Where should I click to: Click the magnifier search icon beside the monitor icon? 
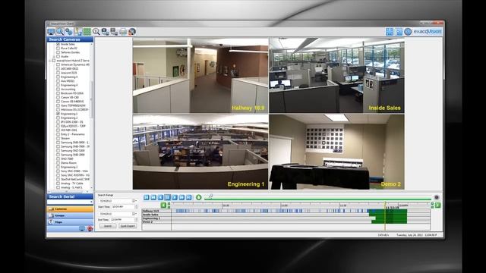[60, 32]
